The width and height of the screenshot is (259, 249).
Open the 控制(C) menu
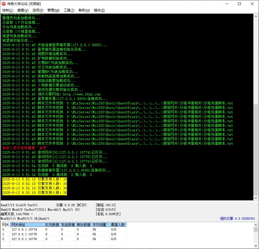pos(8,10)
